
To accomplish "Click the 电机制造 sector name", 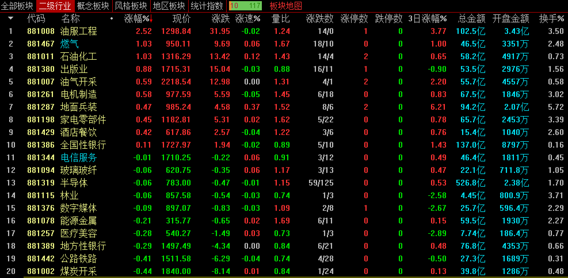I will pyautogui.click(x=79, y=94).
